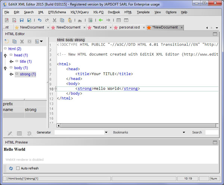The image size is (224, 185).
Task: Click the new node icon in tree toolbar
Action: pos(7,41)
